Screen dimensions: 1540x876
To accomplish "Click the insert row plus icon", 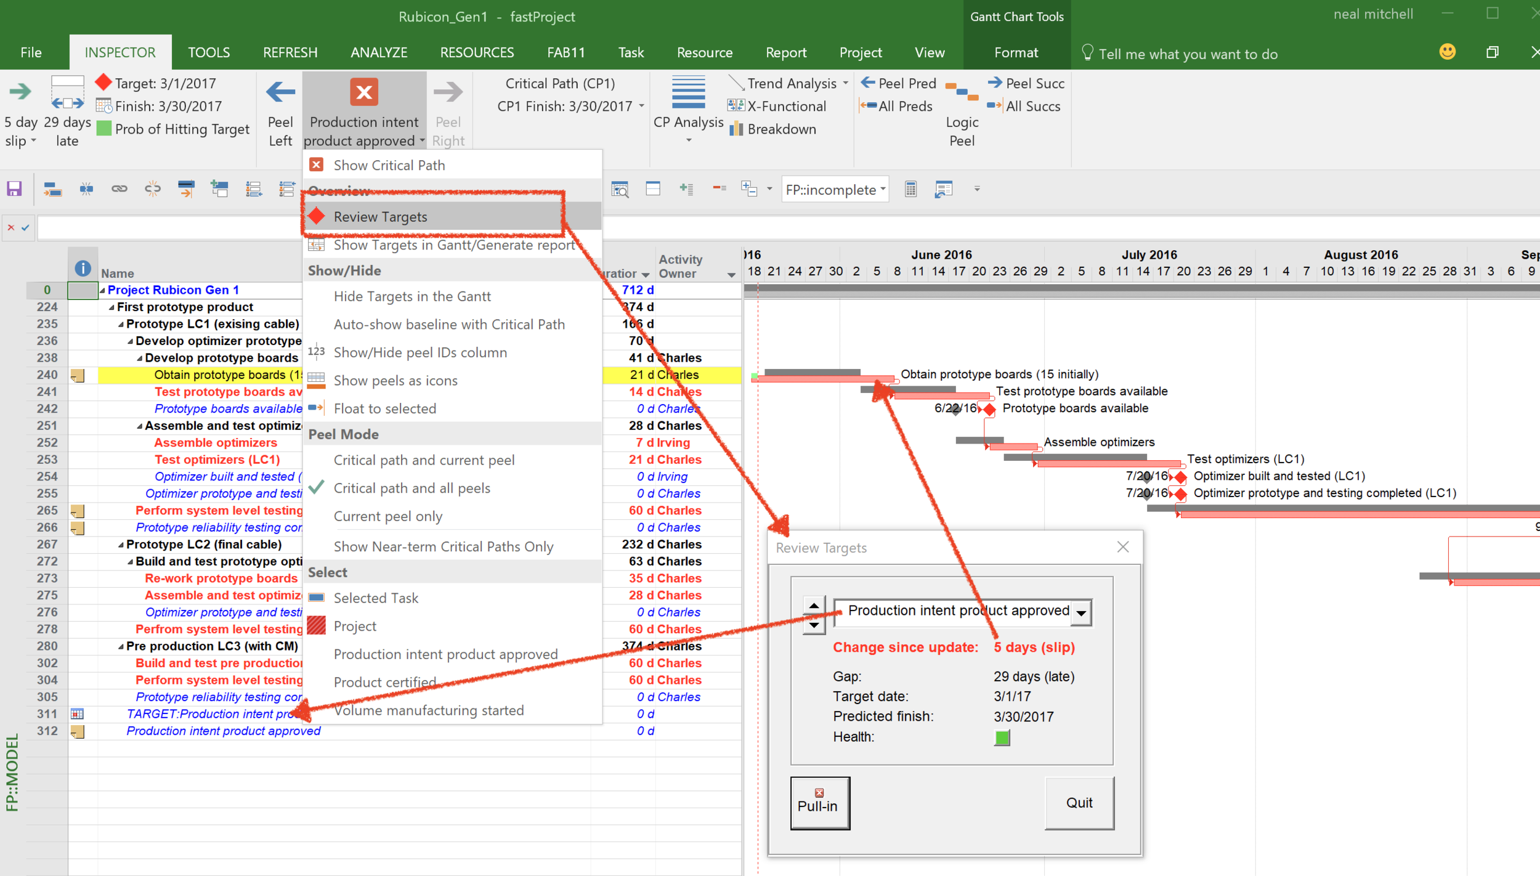I will point(686,189).
